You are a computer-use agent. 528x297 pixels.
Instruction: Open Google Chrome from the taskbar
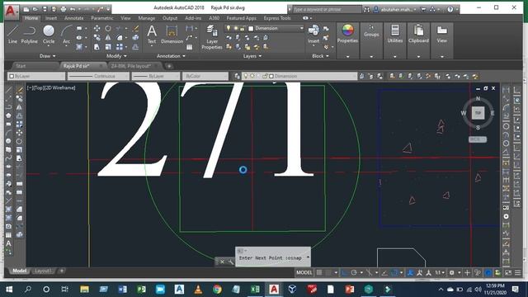(x=217, y=290)
